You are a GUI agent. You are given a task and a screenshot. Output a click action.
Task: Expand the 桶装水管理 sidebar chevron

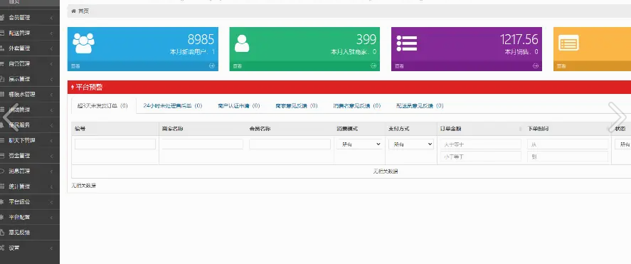pos(51,95)
